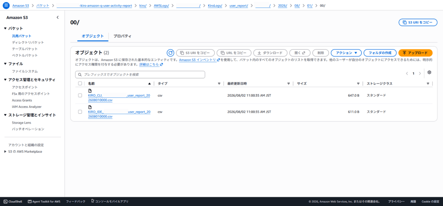Click the KIRO_IDE csv file icon
Screen dimensions: 443x206
tap(90, 107)
